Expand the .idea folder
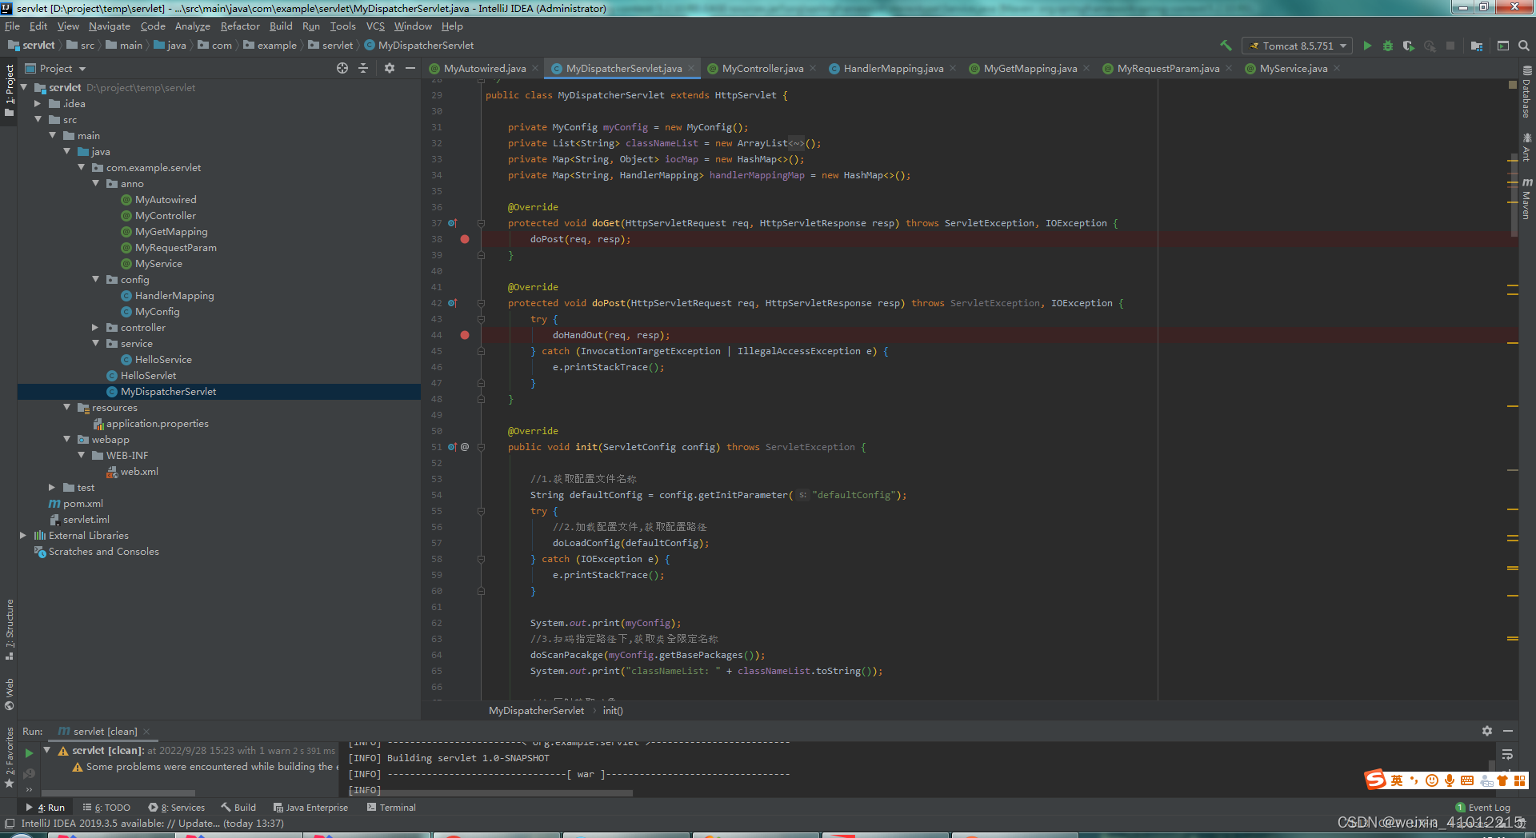This screenshot has width=1536, height=838. [x=38, y=103]
